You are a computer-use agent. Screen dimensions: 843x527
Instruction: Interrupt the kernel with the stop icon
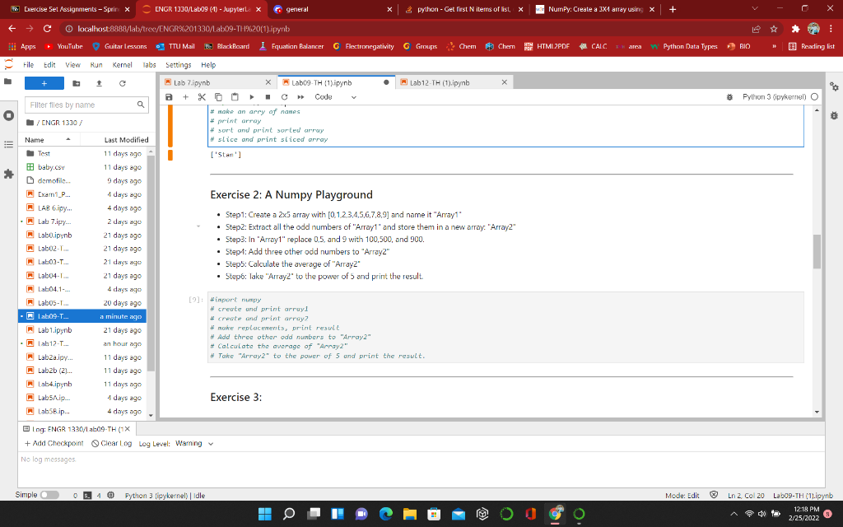tap(268, 97)
